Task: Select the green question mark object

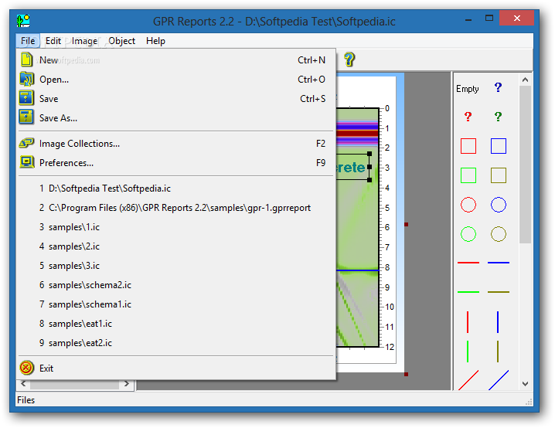Action: click(x=498, y=117)
